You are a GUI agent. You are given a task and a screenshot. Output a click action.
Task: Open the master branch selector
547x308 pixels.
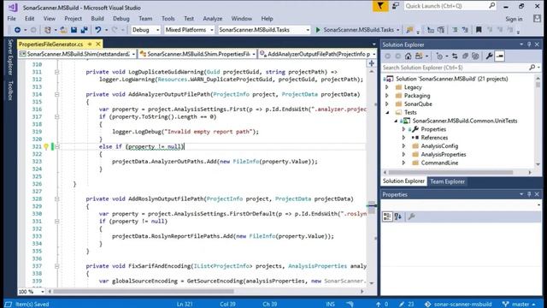[x=519, y=305]
